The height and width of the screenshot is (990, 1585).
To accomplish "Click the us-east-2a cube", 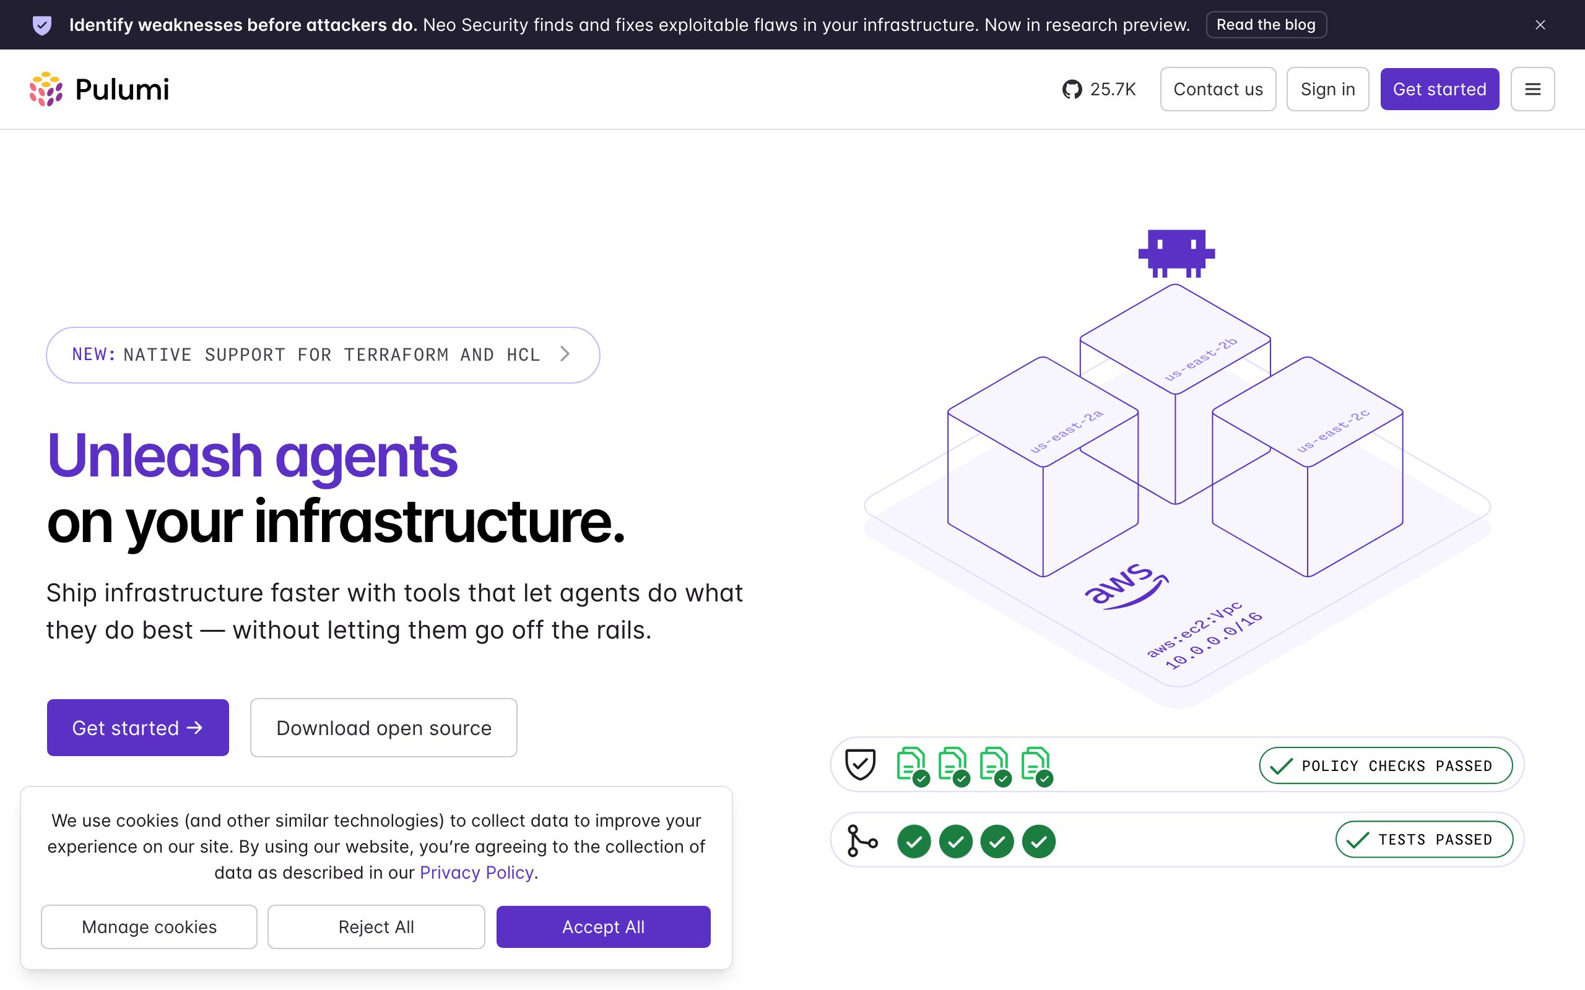I will tap(1043, 467).
